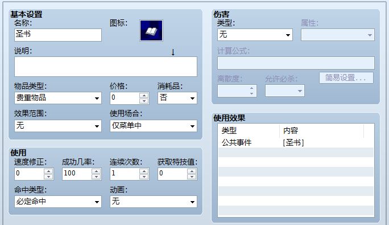The width and height of the screenshot is (389, 225).
Task: Open the 动画 dropdown
Action: tap(154, 202)
